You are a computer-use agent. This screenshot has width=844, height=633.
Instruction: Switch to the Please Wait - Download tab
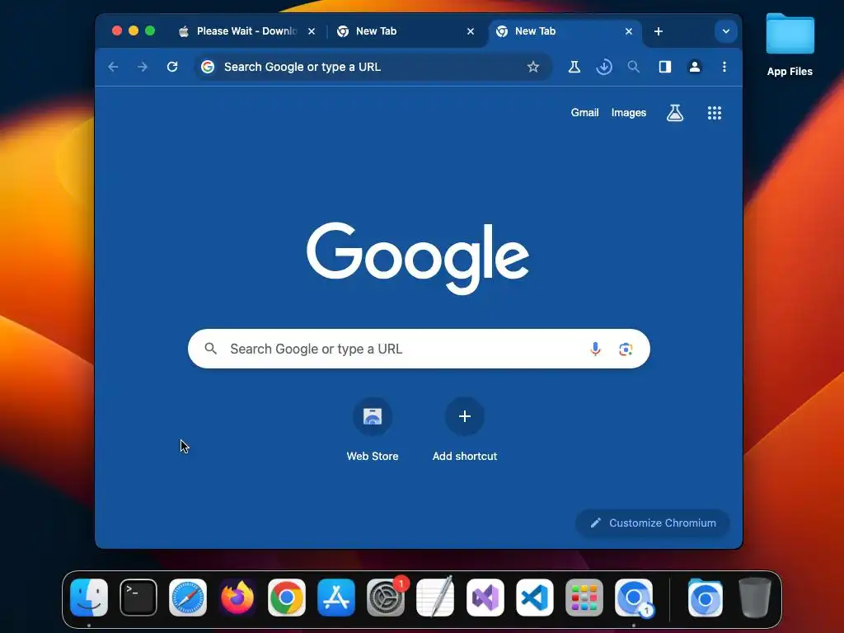(246, 31)
